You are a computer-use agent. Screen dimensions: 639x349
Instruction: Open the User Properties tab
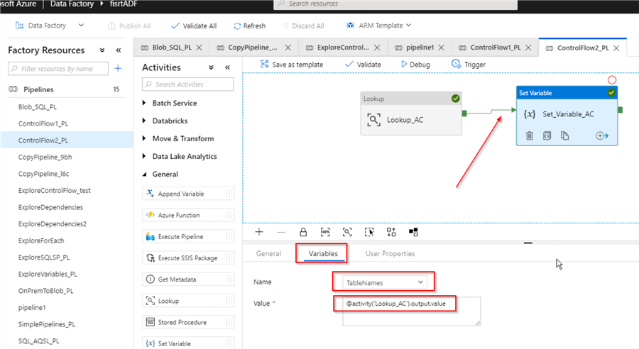(390, 253)
